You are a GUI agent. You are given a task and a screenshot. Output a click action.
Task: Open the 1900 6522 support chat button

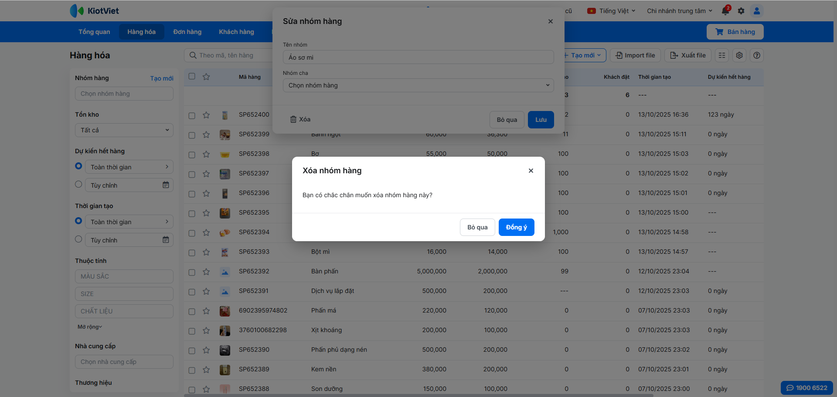807,388
